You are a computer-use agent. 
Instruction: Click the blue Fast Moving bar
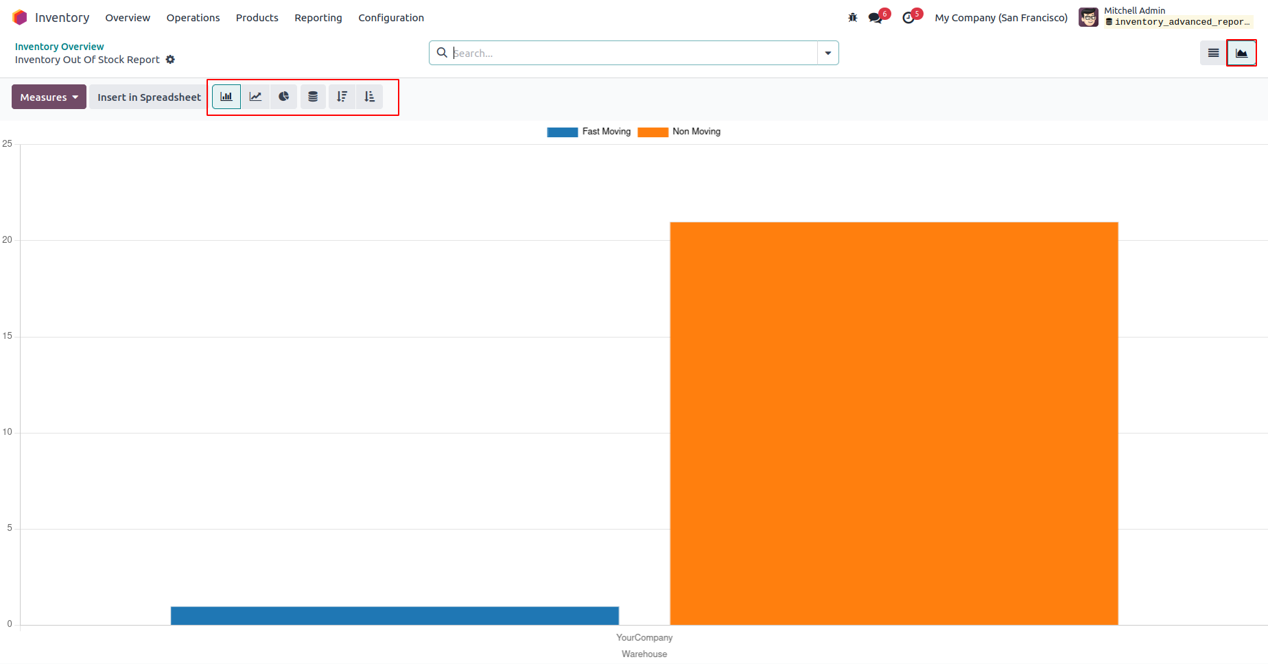click(x=395, y=615)
